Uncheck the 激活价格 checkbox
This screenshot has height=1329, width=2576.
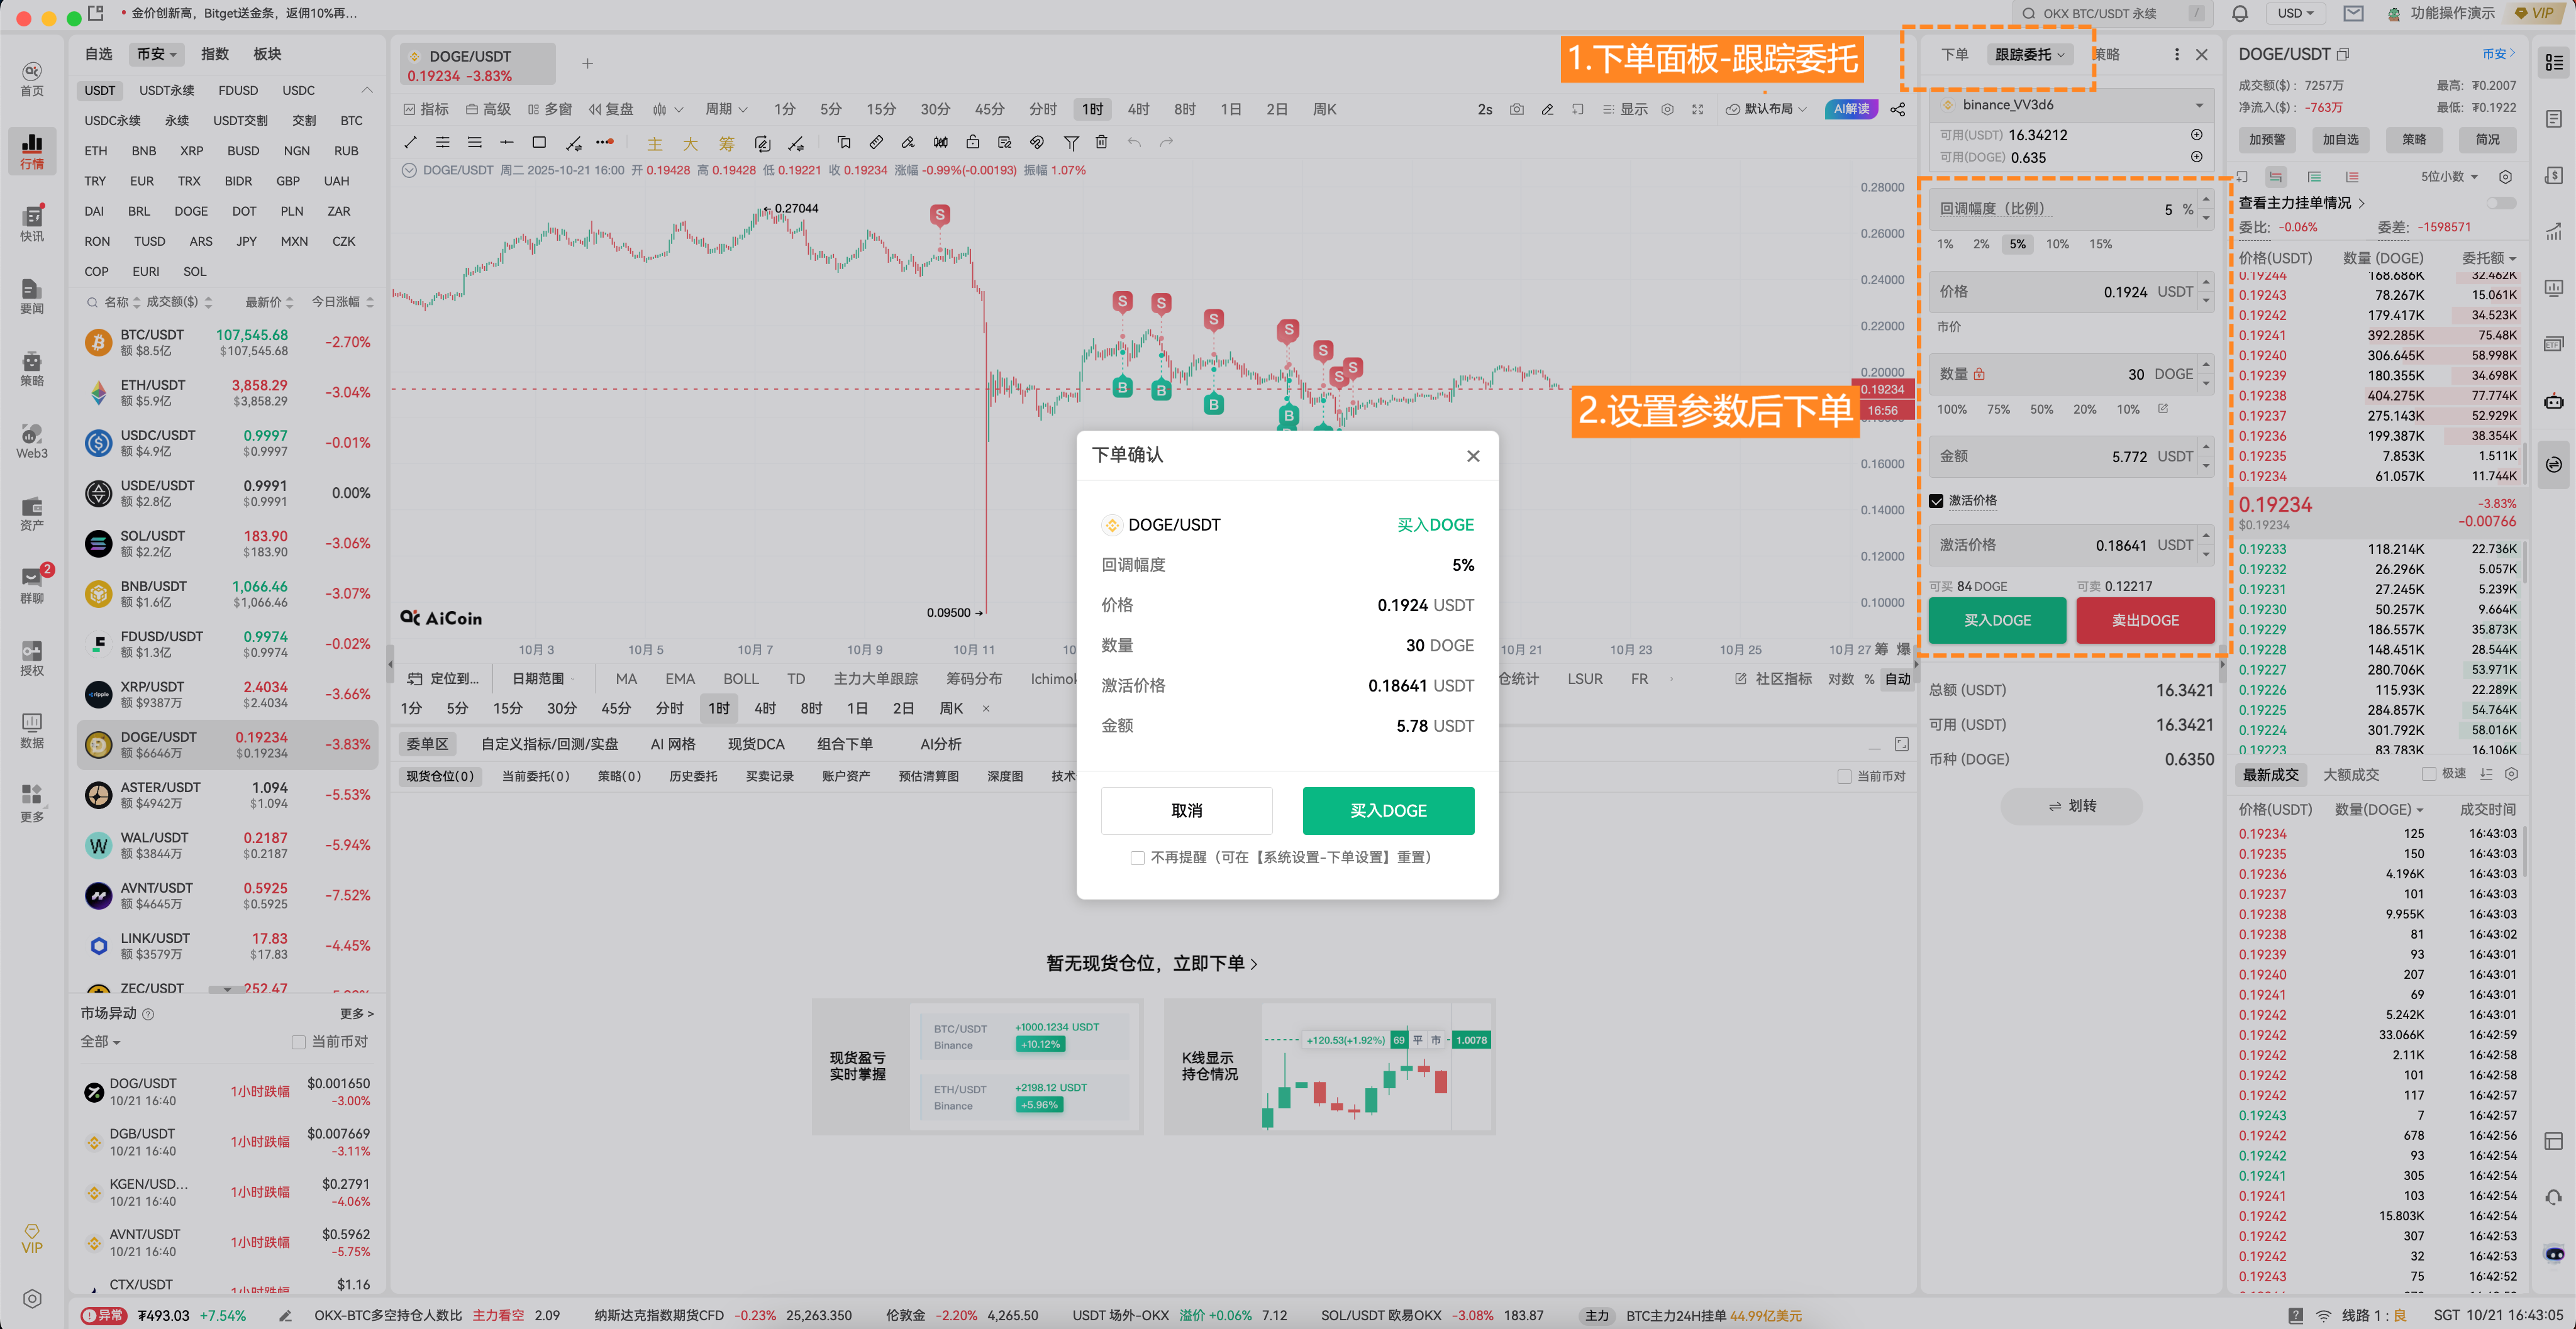pos(1936,500)
